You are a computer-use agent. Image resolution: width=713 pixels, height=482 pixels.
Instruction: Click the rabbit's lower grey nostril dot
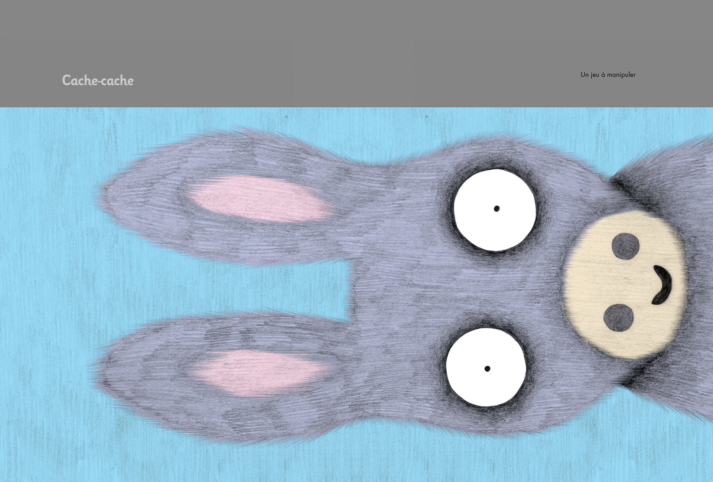[x=618, y=318]
